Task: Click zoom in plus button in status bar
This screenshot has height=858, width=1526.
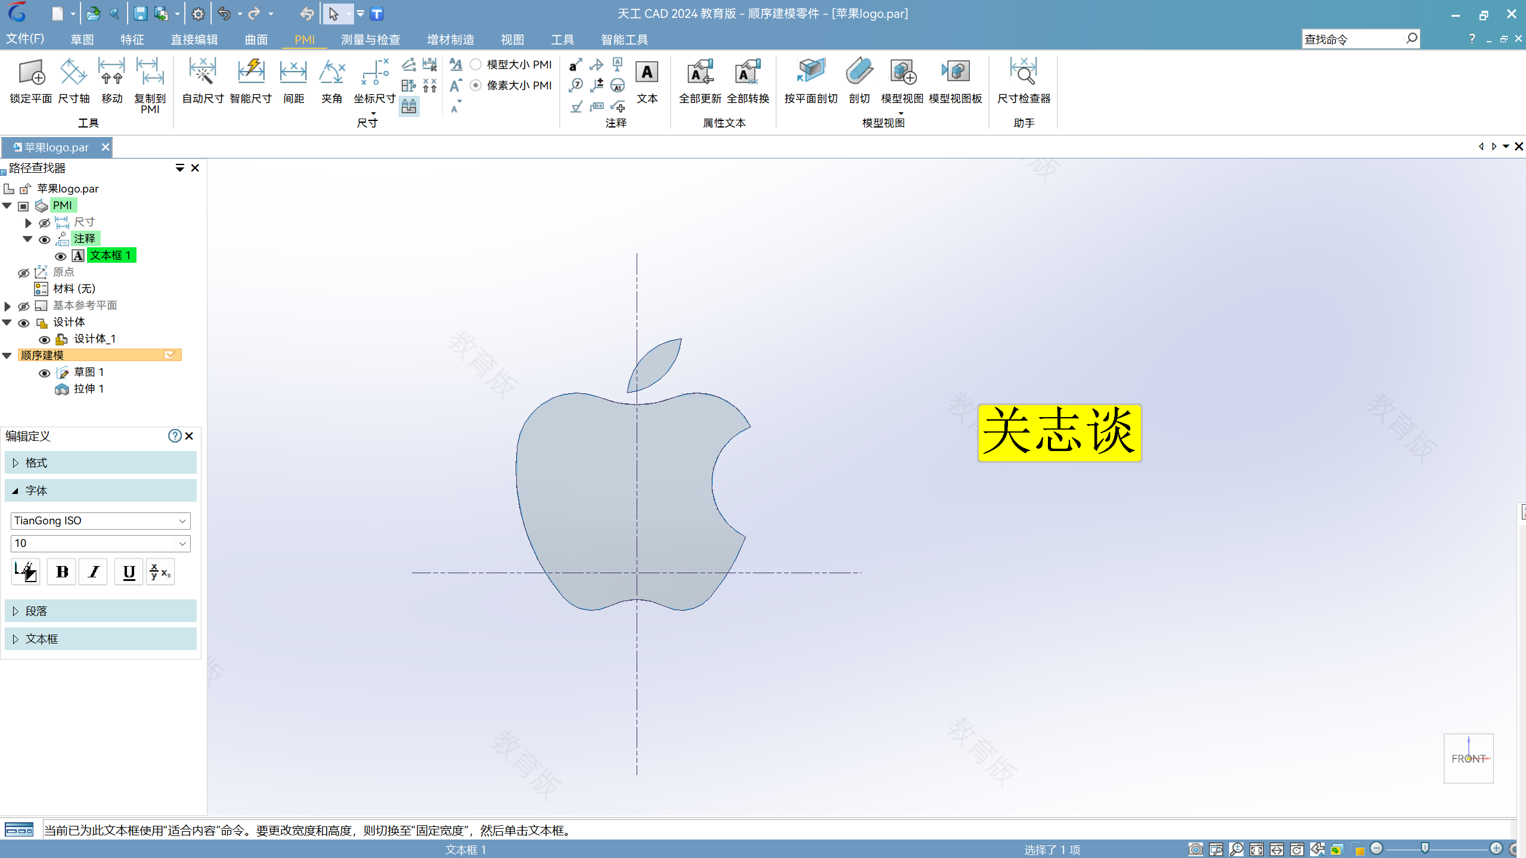Action: click(x=1496, y=848)
